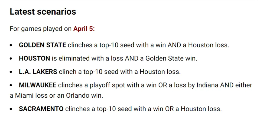
Task: Select the GOLDEN STATE team name
Action: (x=43, y=45)
